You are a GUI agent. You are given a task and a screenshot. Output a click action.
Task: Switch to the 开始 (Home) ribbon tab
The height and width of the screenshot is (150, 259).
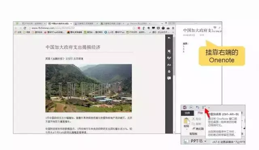(200, 113)
